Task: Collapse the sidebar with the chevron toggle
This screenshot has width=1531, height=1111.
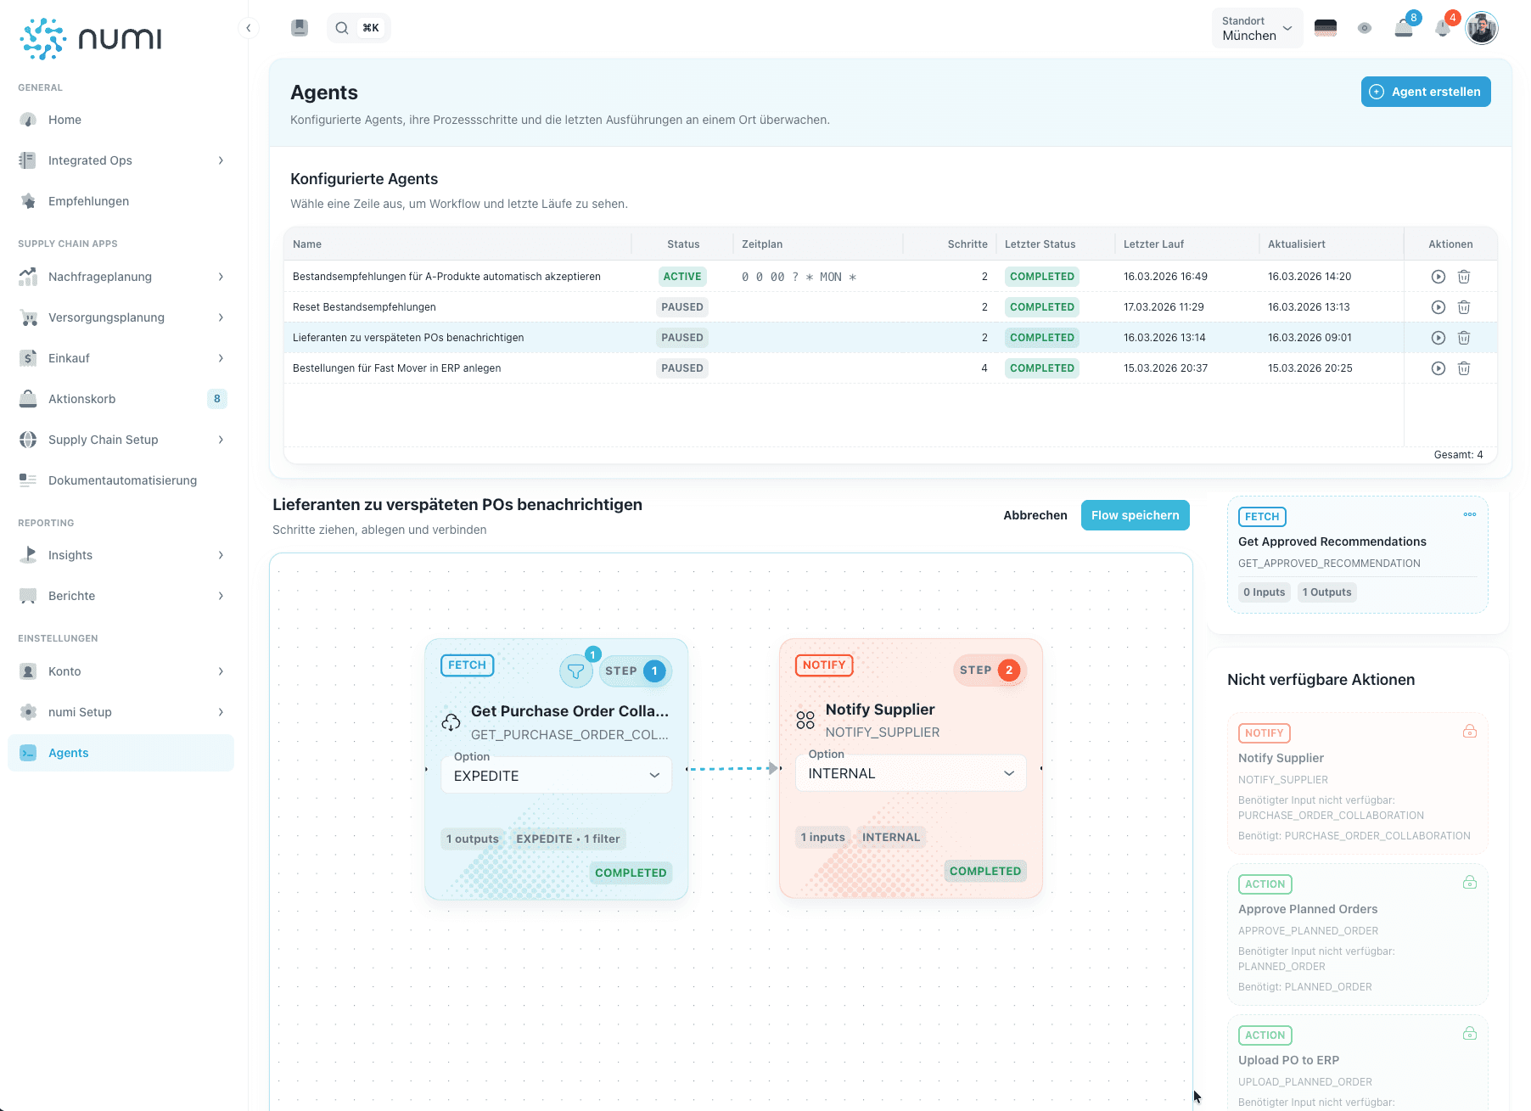Action: pos(248,28)
